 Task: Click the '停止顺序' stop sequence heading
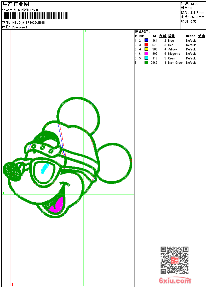142,31
